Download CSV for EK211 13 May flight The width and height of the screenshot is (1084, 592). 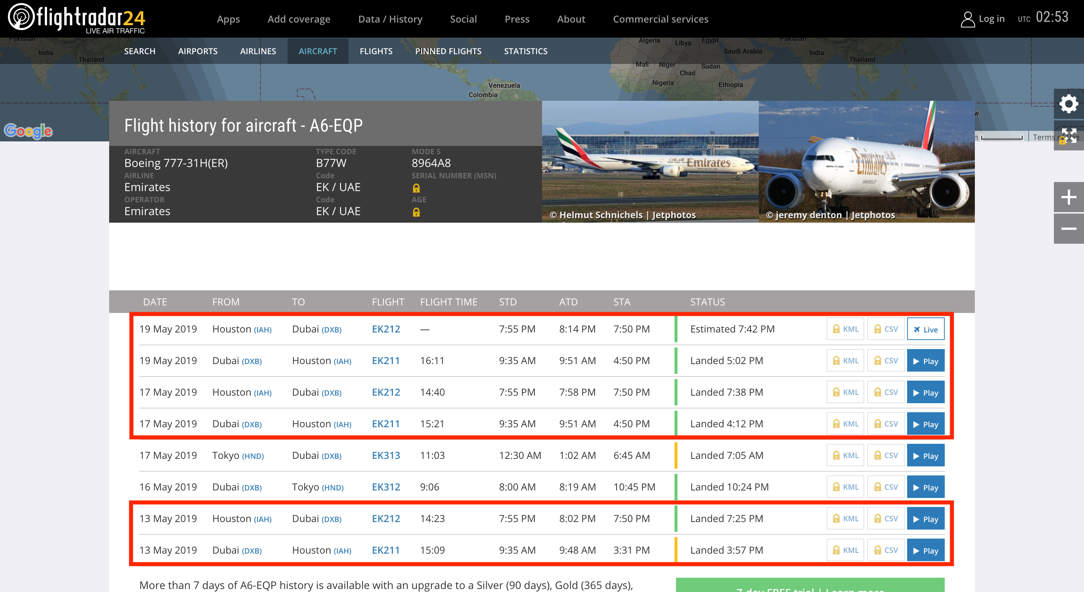tap(885, 550)
